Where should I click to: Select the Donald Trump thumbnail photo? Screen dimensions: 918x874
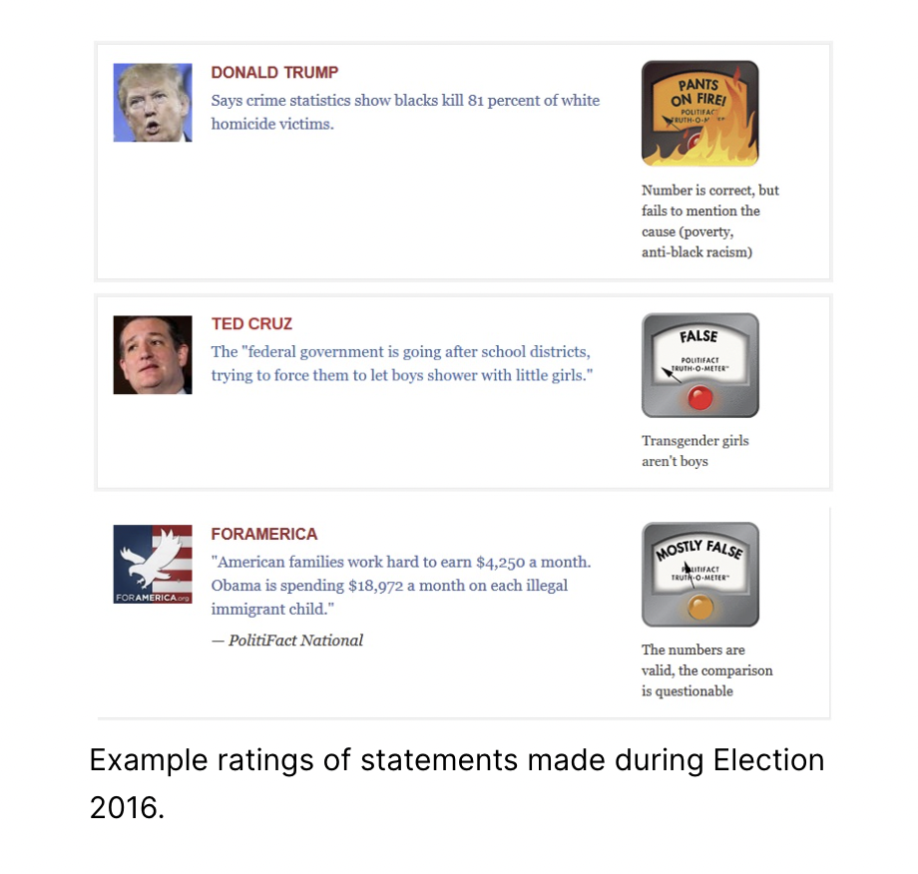click(153, 103)
